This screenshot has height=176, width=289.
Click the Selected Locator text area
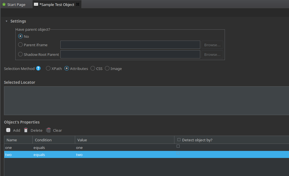[x=146, y=101]
